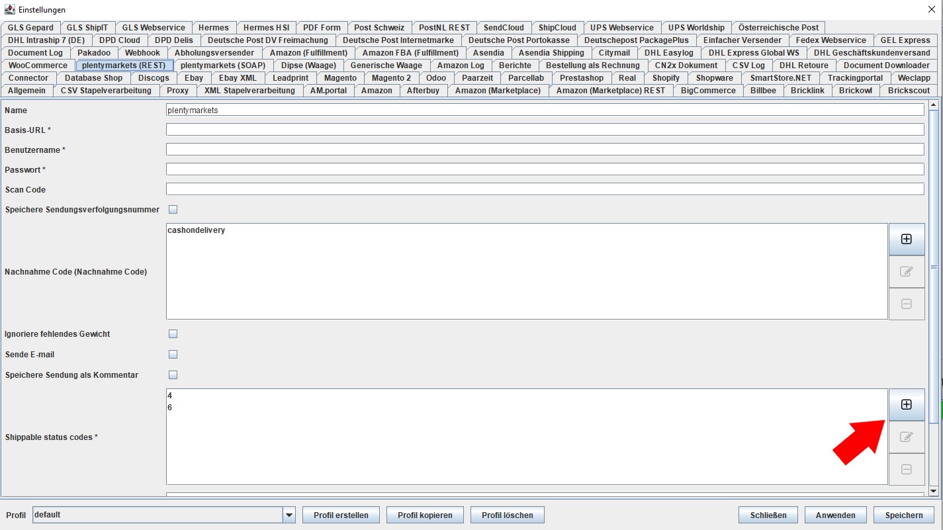943x530 pixels.
Task: Open the DPD Cloud tab
Action: (x=120, y=40)
